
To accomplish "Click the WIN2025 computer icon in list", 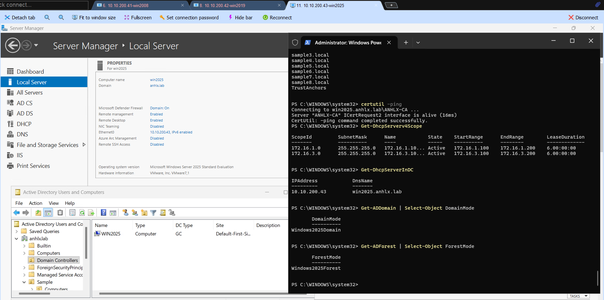I will [97, 233].
